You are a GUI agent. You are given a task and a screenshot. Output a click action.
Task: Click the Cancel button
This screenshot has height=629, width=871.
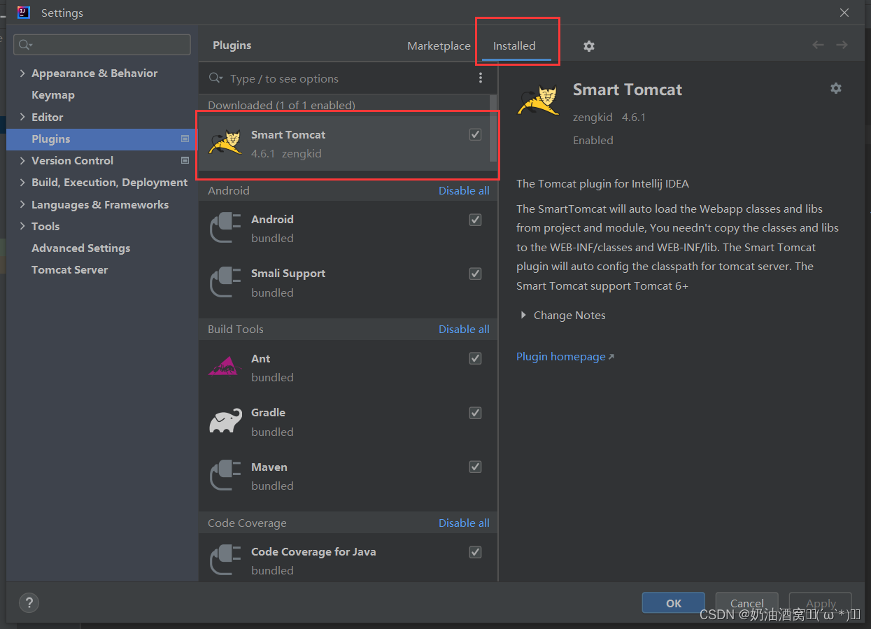[746, 603]
